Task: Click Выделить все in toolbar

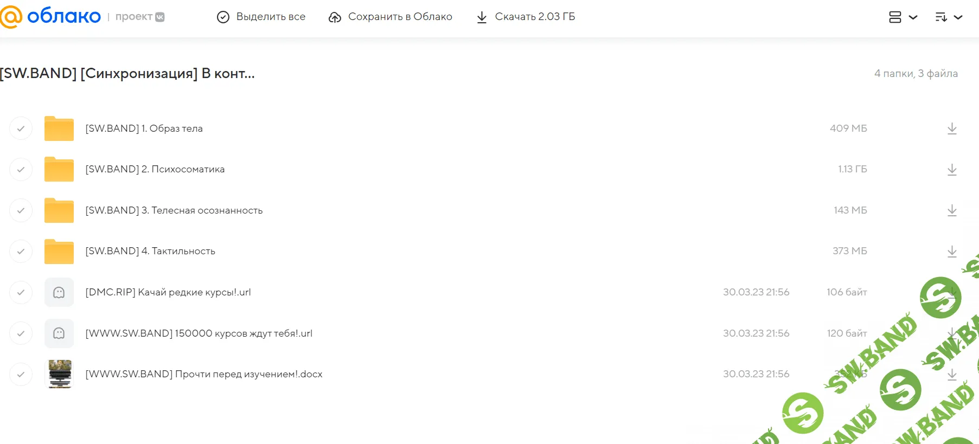Action: (x=261, y=17)
